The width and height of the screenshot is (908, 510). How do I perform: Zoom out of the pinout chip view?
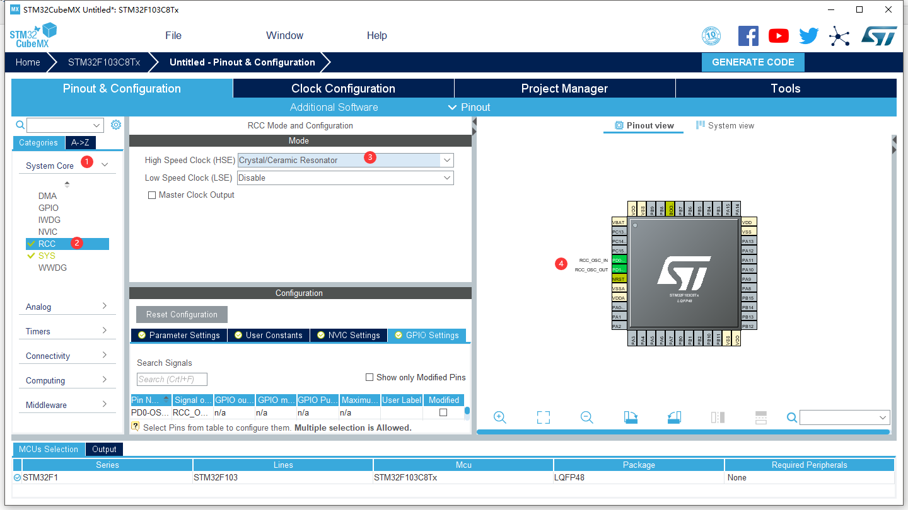tap(587, 417)
